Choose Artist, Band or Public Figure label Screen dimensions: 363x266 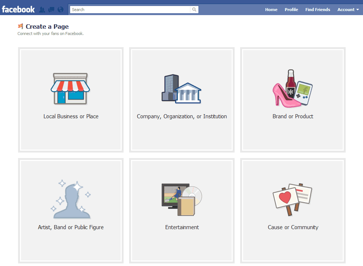[x=71, y=227]
